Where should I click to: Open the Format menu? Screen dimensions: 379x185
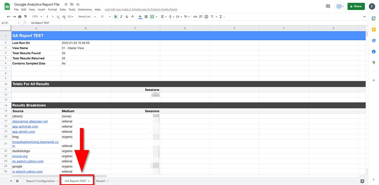(x=52, y=9)
